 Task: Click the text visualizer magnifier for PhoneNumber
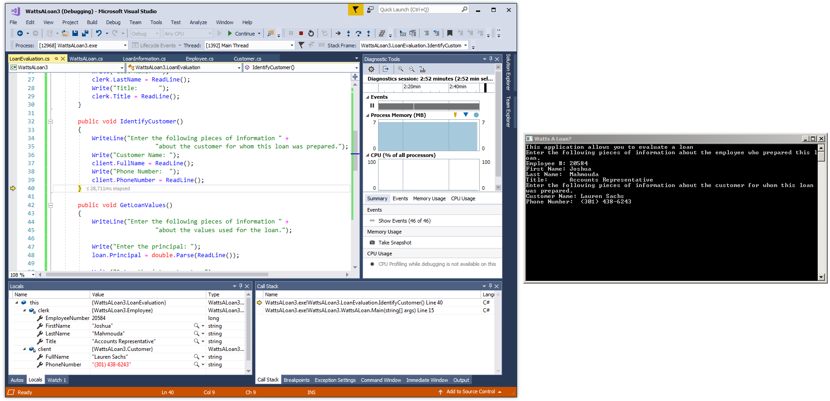coord(196,365)
